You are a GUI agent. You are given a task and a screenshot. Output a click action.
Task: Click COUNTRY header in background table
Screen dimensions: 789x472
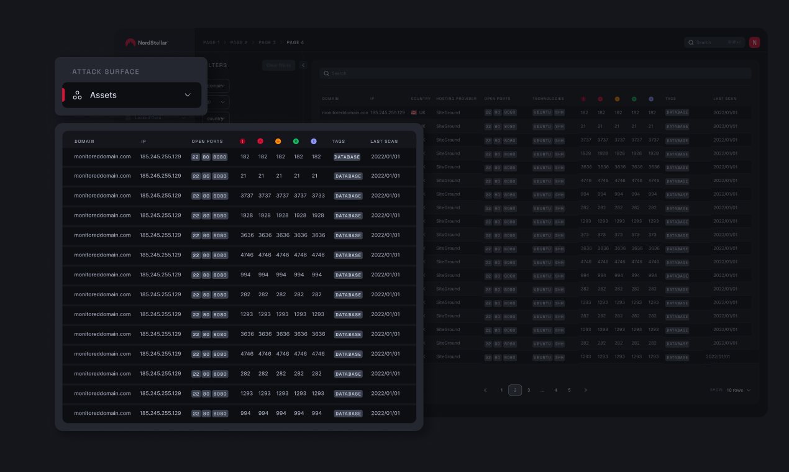point(421,99)
